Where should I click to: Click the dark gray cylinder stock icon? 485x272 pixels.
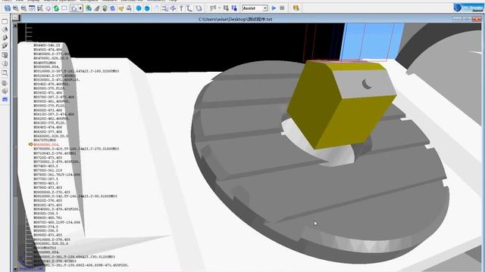tap(105, 8)
